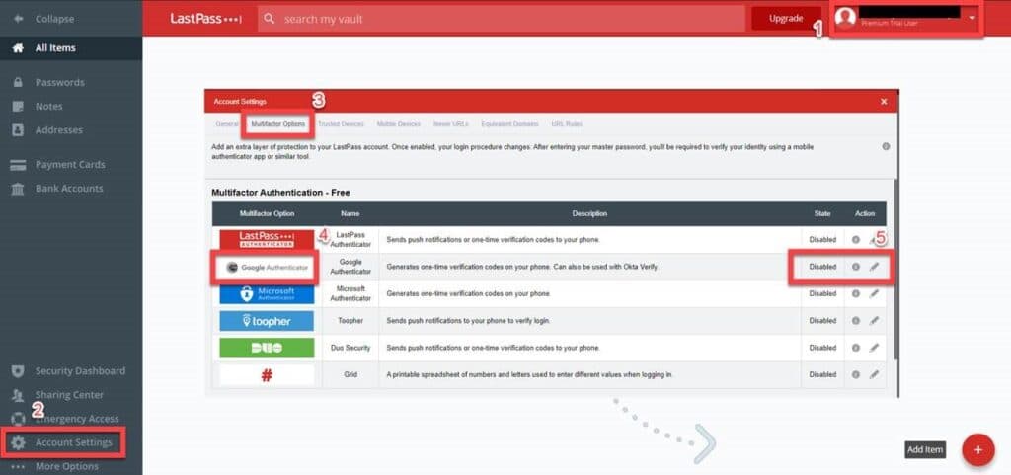
Task: Click Disabled state in Google Authenticator row
Action: pos(822,267)
